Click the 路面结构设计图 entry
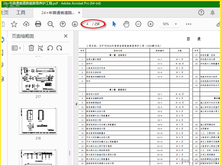Screen dimensions: 221x166 (x=94, y=120)
